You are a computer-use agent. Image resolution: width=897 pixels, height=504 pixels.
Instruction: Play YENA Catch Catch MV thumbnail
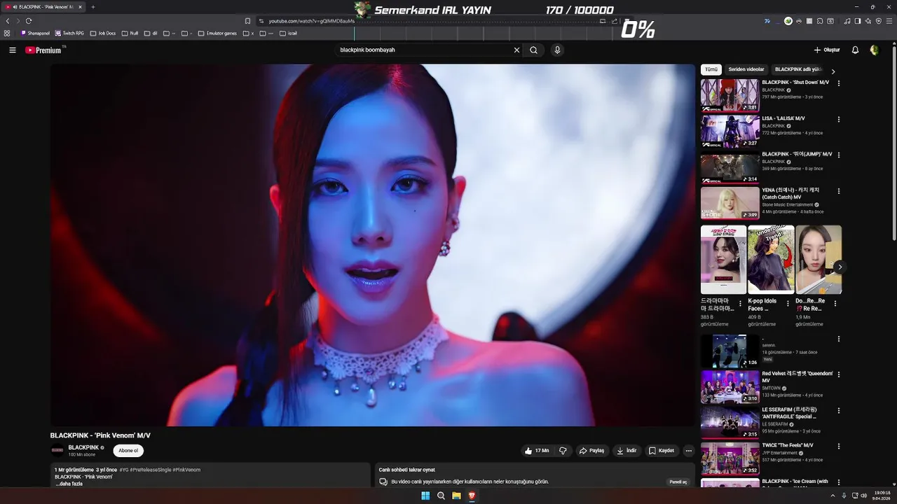pos(730,203)
